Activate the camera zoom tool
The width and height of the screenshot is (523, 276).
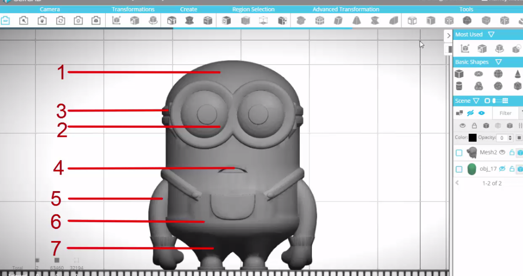click(x=24, y=21)
